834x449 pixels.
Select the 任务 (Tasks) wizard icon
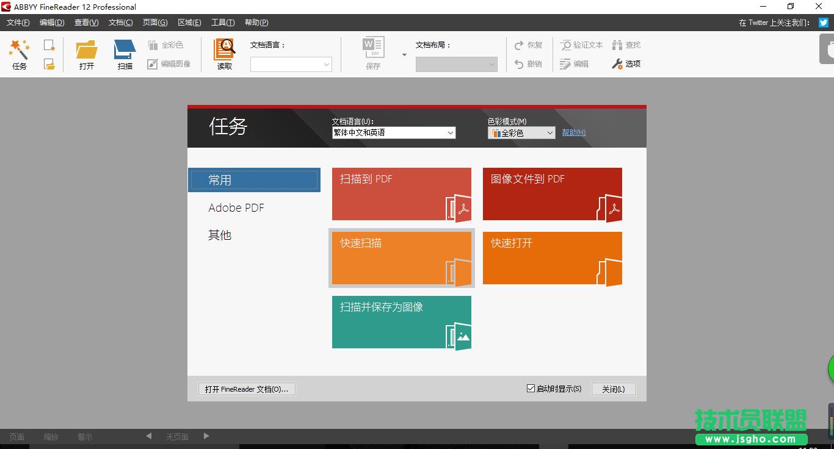coord(18,54)
